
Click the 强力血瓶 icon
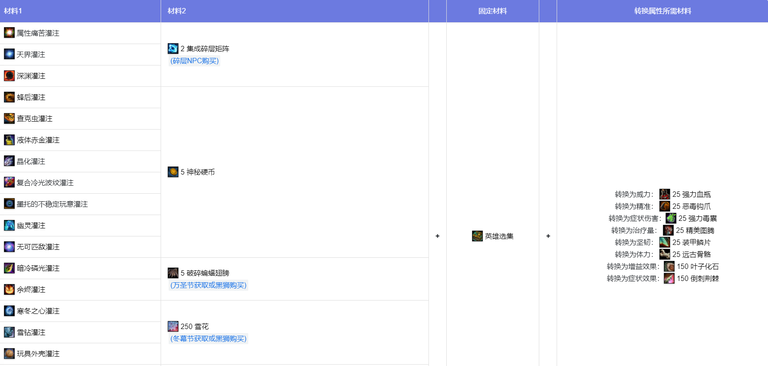coord(664,194)
